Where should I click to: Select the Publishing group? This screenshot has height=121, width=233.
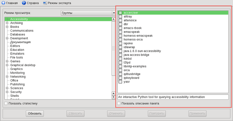tap(17, 84)
